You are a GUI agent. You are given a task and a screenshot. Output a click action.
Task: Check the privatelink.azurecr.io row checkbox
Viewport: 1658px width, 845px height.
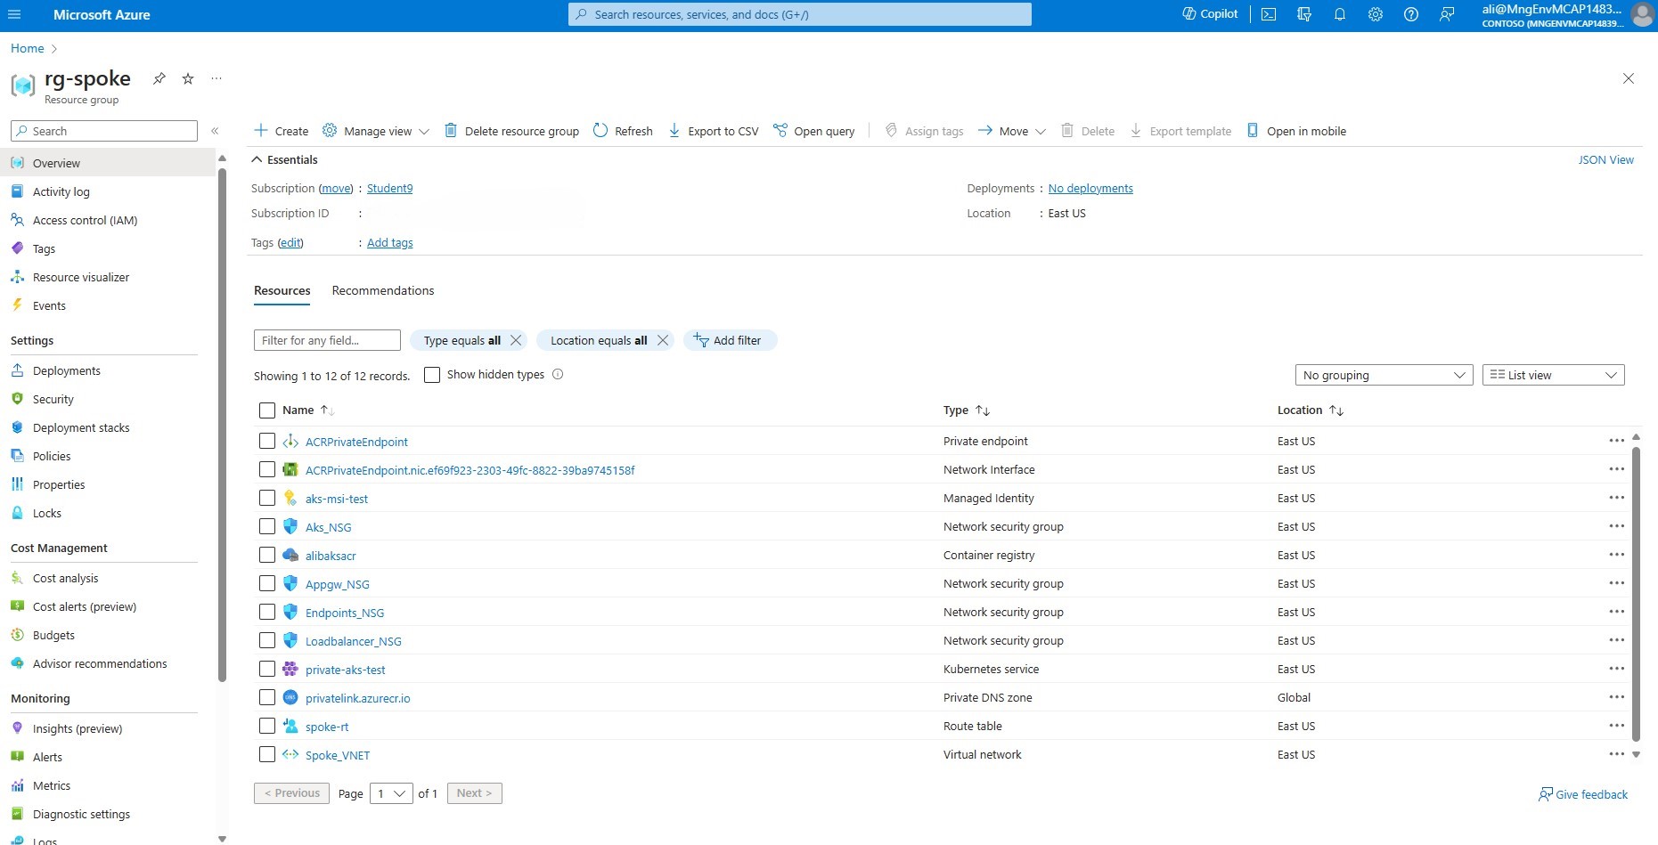point(267,697)
